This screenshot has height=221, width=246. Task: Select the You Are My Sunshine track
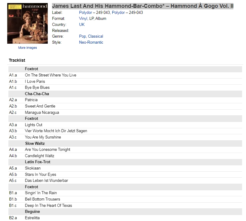click(43, 137)
